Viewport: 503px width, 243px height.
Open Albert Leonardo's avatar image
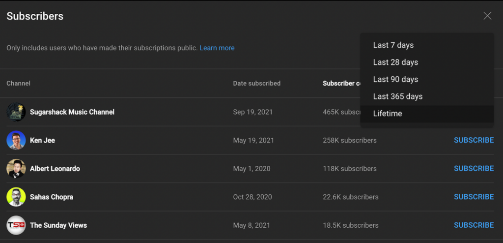(x=16, y=169)
